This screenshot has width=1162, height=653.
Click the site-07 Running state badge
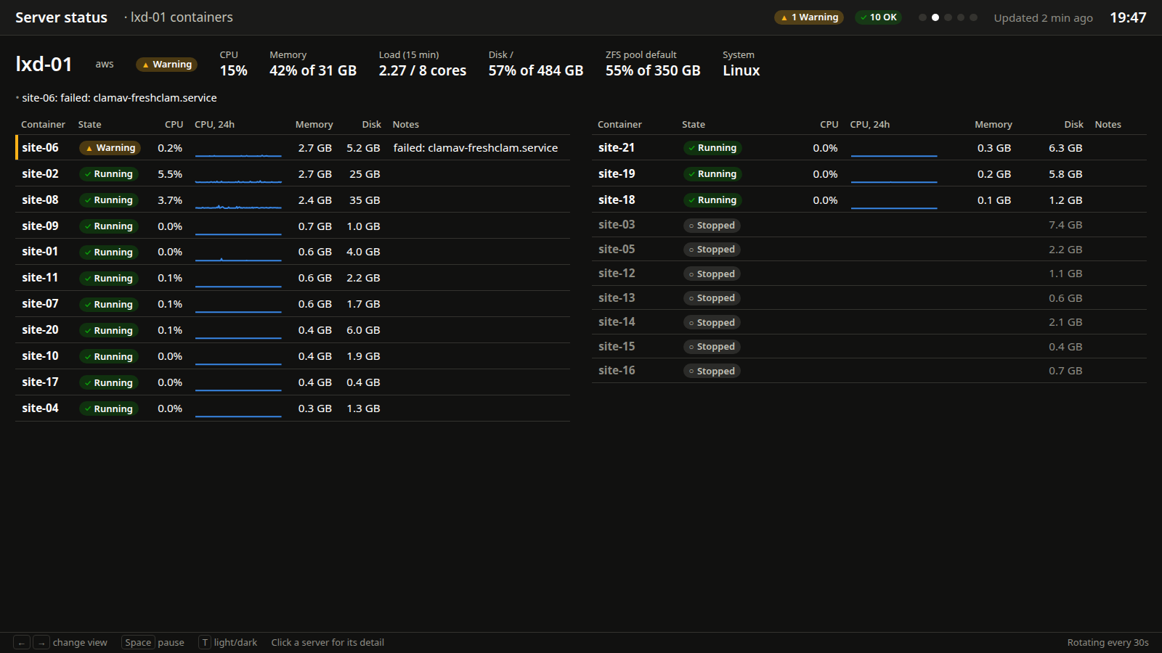click(x=107, y=305)
